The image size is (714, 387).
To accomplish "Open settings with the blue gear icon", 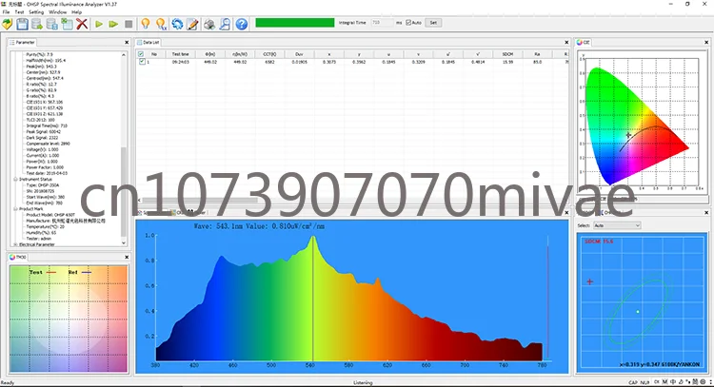I will [x=177, y=24].
